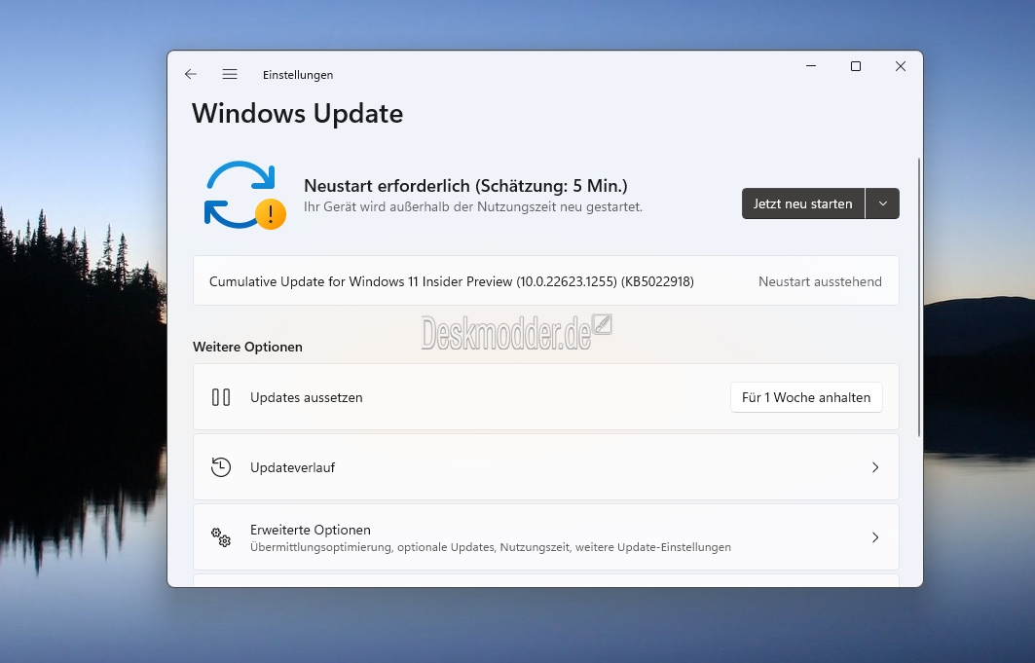1035x663 pixels.
Task: Close the Einstellungen window
Action: 901,66
